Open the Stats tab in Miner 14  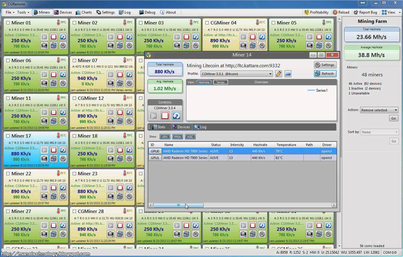click(x=159, y=127)
